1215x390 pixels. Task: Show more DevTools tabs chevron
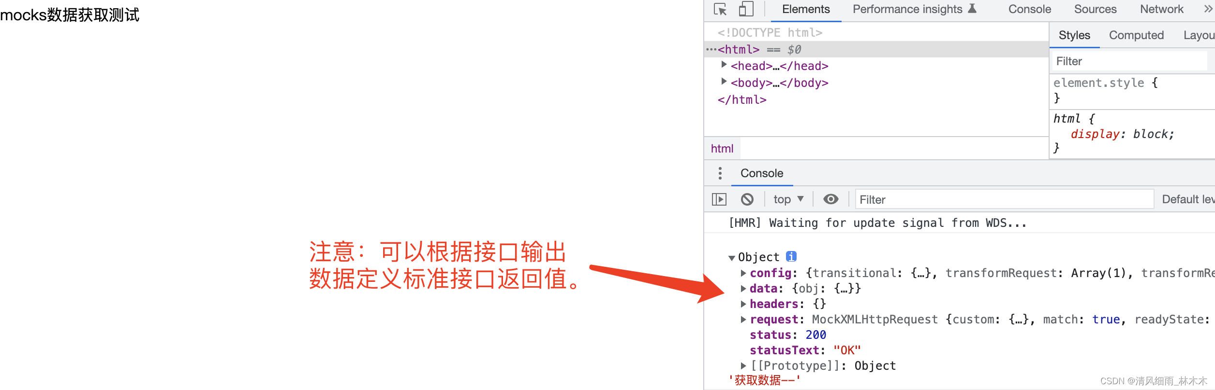tap(1208, 9)
